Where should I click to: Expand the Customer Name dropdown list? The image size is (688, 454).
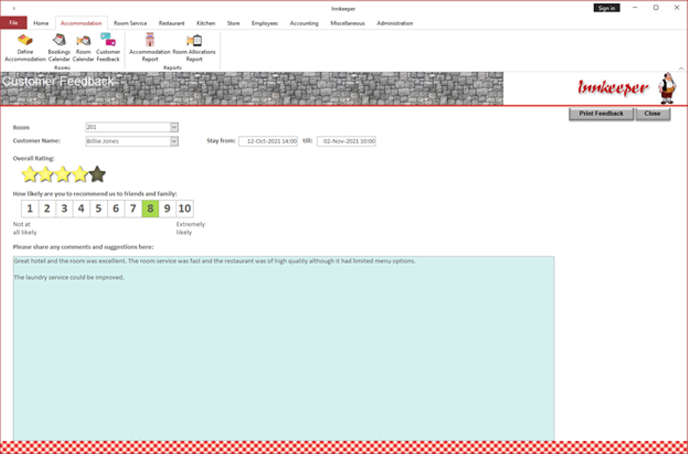click(x=174, y=141)
